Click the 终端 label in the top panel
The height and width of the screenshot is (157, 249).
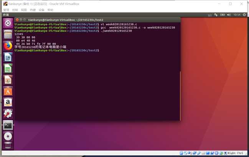click(6, 15)
